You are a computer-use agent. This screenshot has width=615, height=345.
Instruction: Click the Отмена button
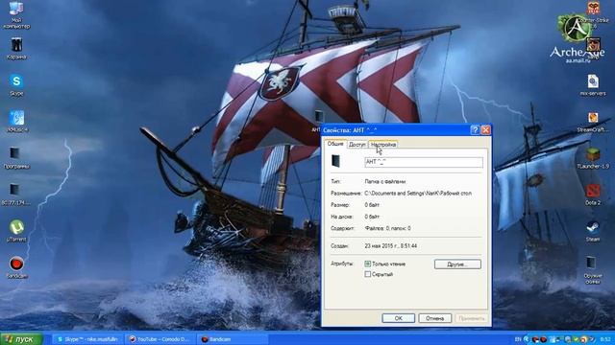point(434,318)
